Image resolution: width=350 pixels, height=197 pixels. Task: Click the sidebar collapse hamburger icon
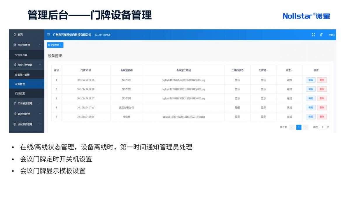49,35
